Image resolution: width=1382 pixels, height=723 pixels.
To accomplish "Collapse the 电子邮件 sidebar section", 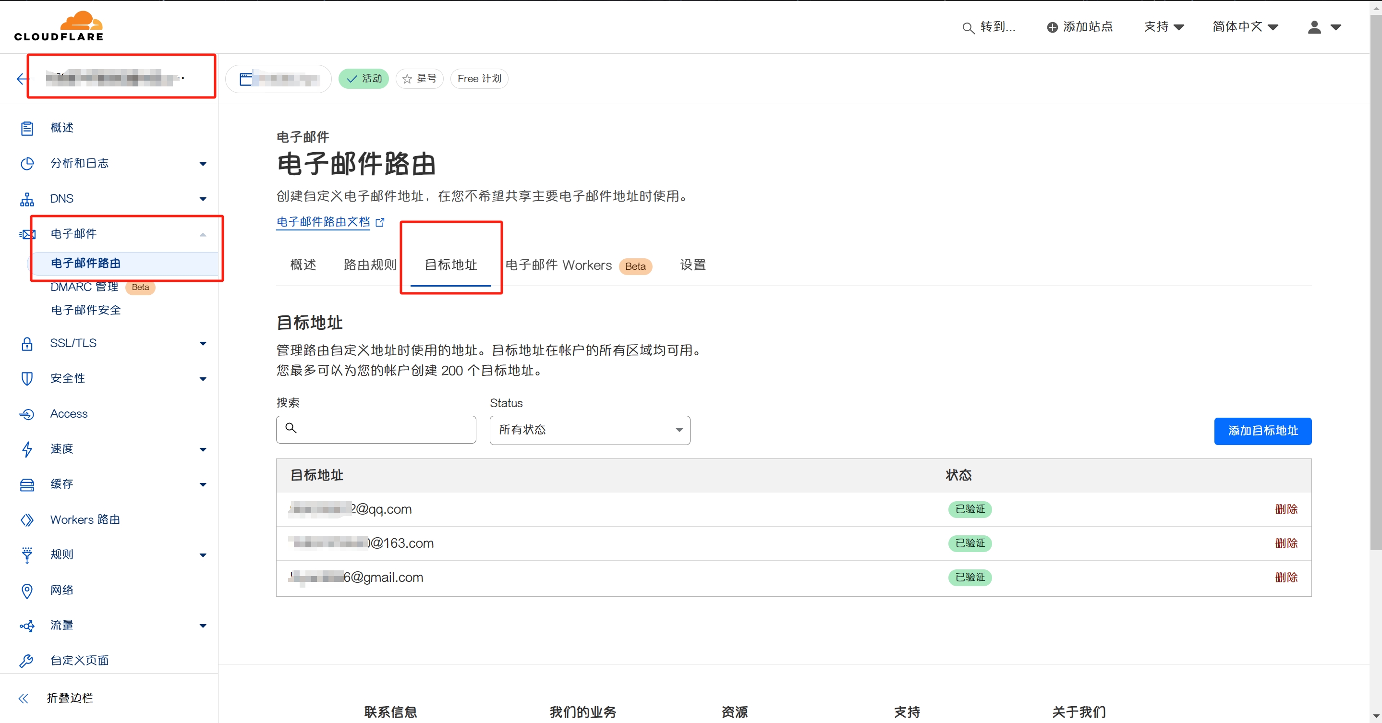I will 203,234.
